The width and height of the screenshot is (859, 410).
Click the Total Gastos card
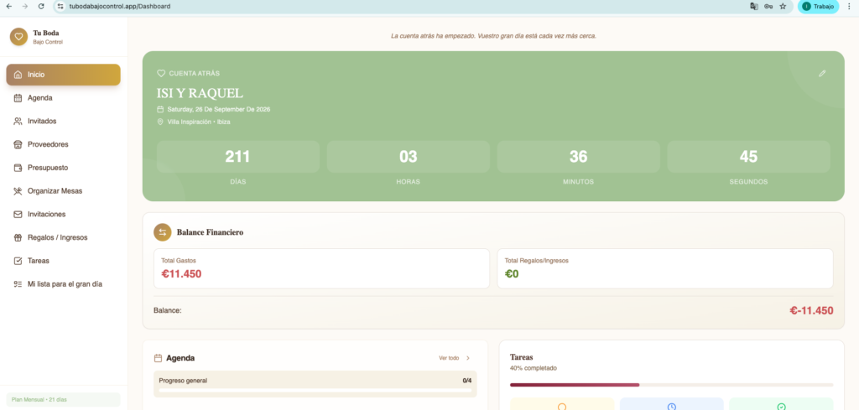321,268
